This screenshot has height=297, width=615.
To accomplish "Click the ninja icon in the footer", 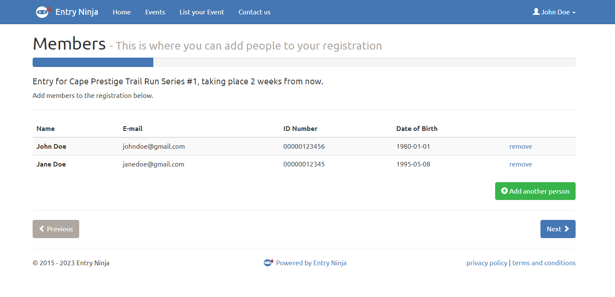I will (268, 263).
